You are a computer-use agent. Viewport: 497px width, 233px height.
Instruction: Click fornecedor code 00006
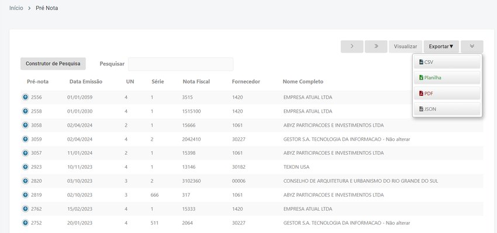(239, 181)
